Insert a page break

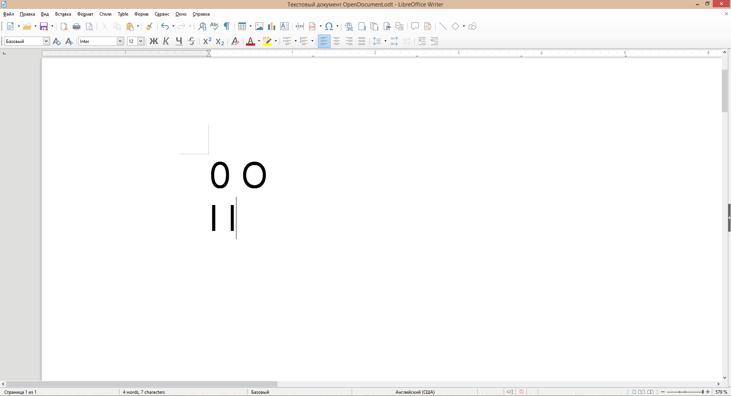pyautogui.click(x=300, y=26)
